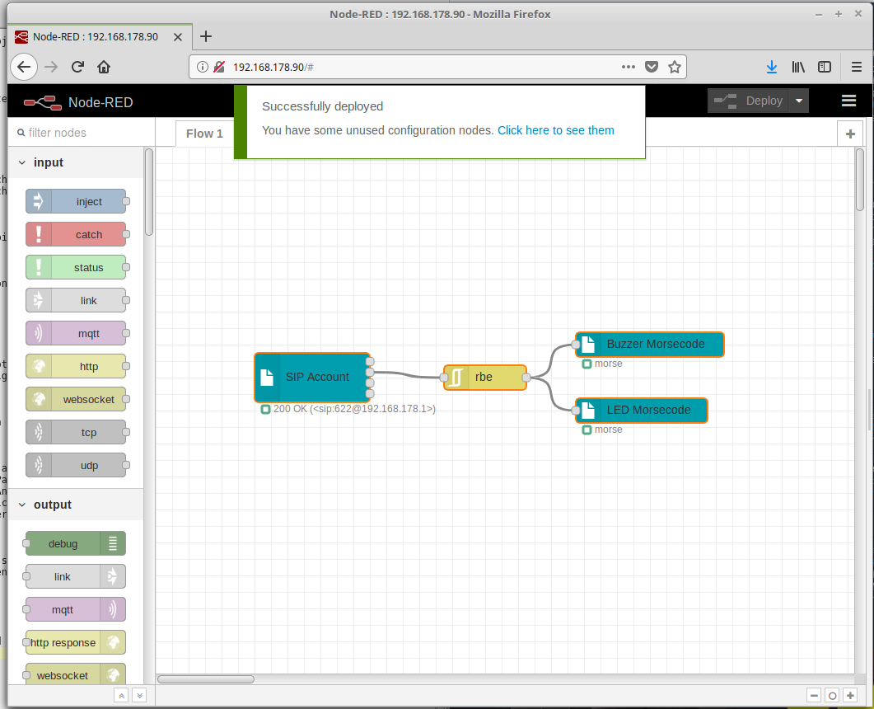The image size is (874, 709).
Task: Switch to the Flow 1 tab
Action: [x=204, y=134]
